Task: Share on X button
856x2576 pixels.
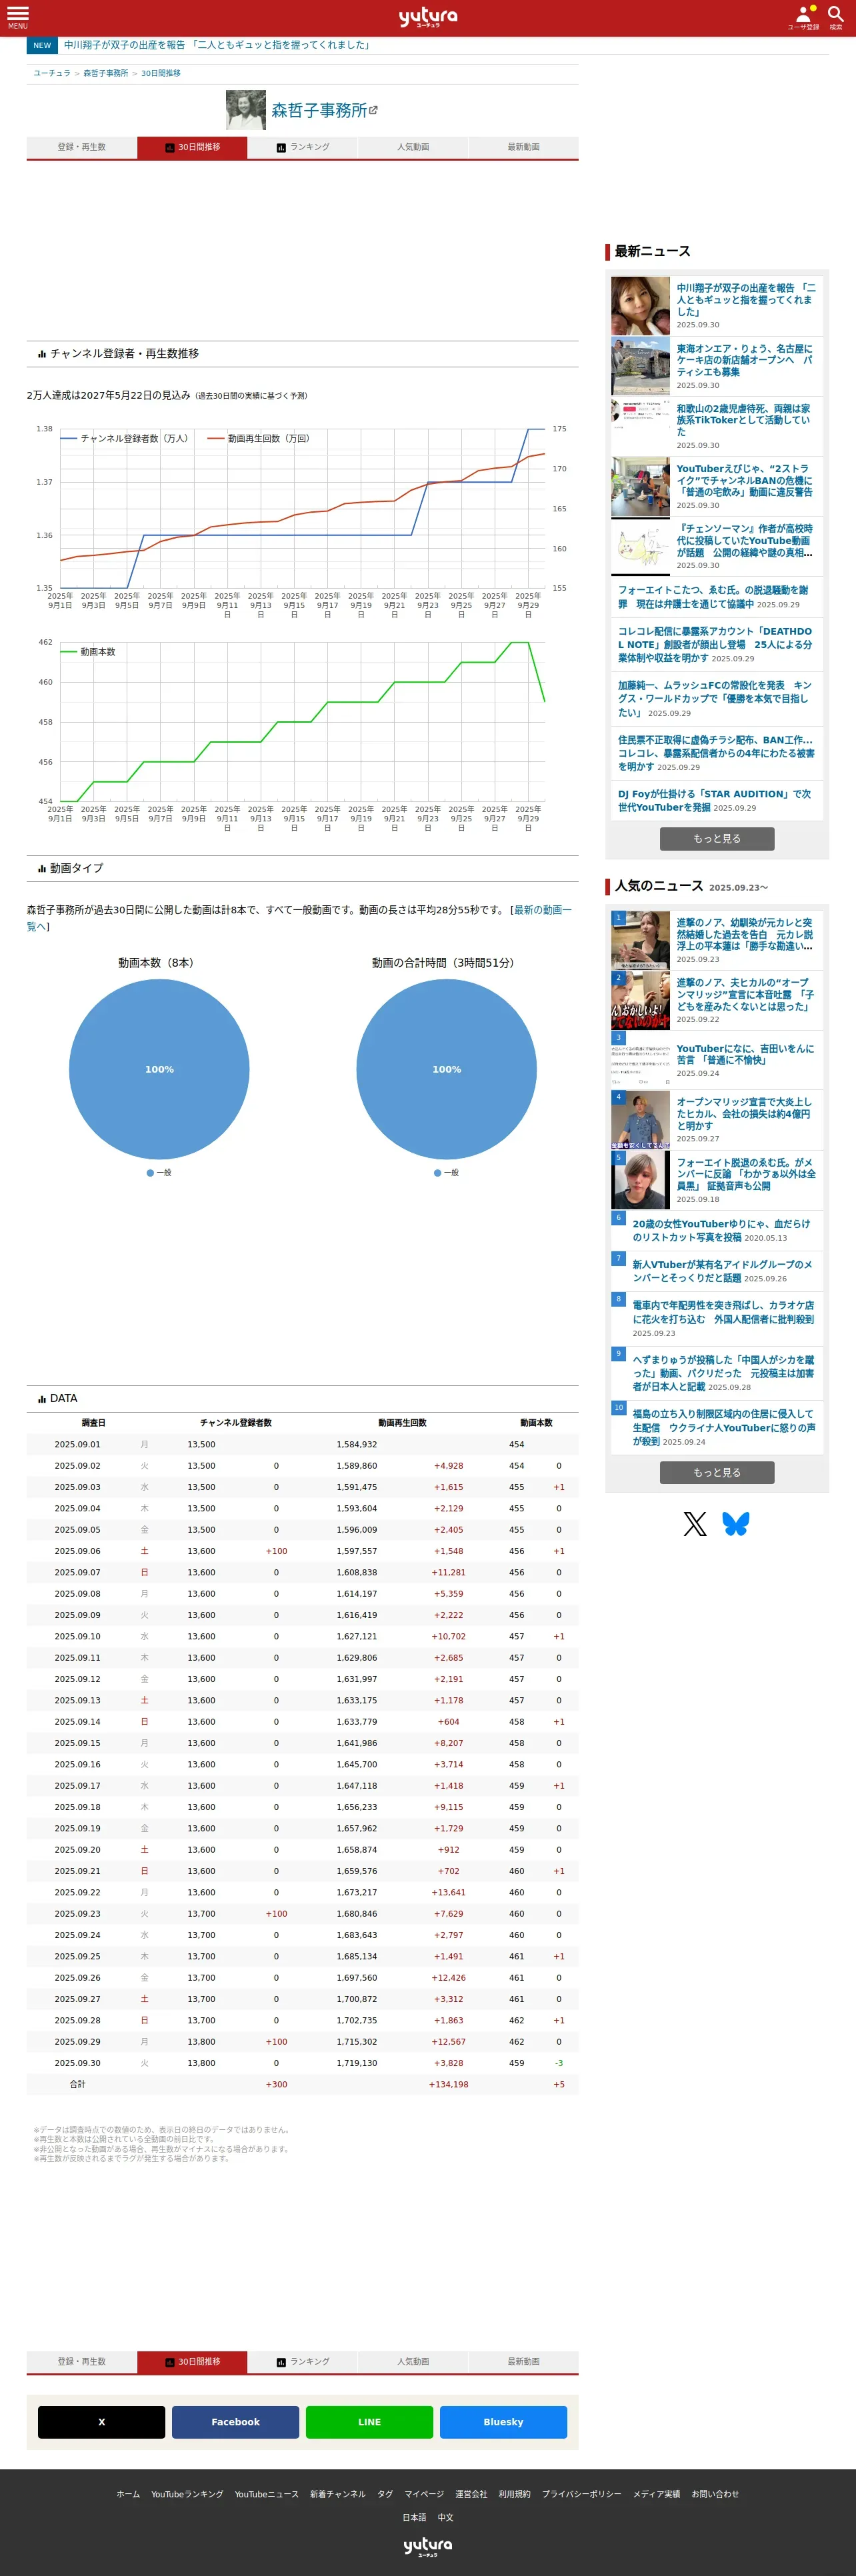Action: tap(101, 2422)
